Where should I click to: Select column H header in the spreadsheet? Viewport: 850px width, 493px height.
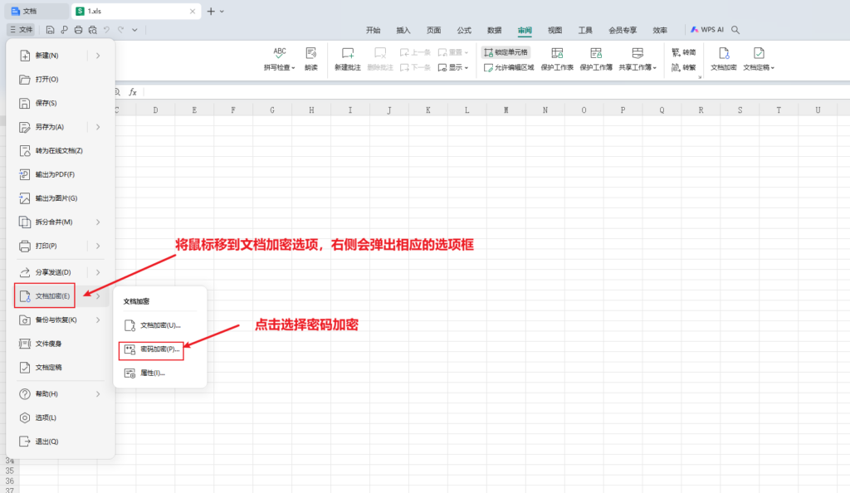(310, 110)
